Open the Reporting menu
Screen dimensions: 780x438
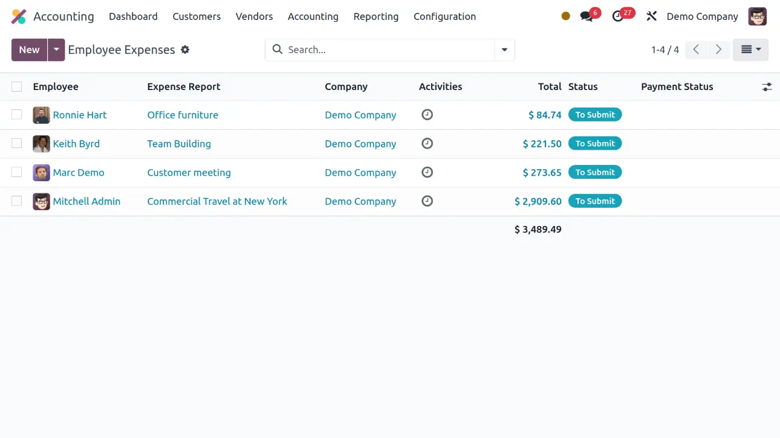pyautogui.click(x=375, y=16)
